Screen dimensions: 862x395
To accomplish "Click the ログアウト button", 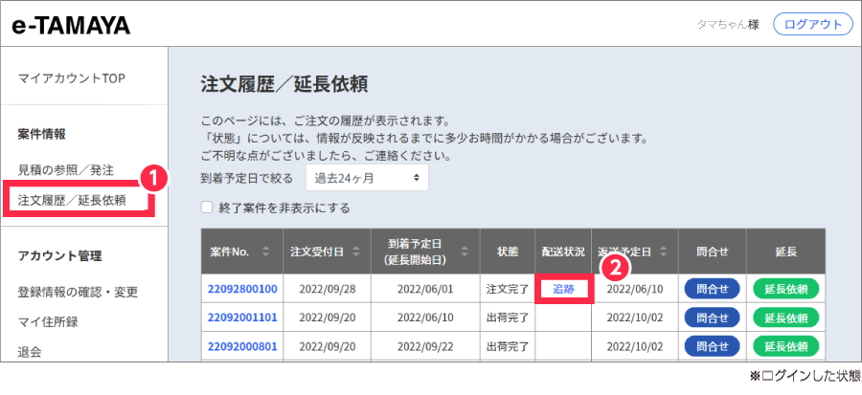I will [812, 25].
